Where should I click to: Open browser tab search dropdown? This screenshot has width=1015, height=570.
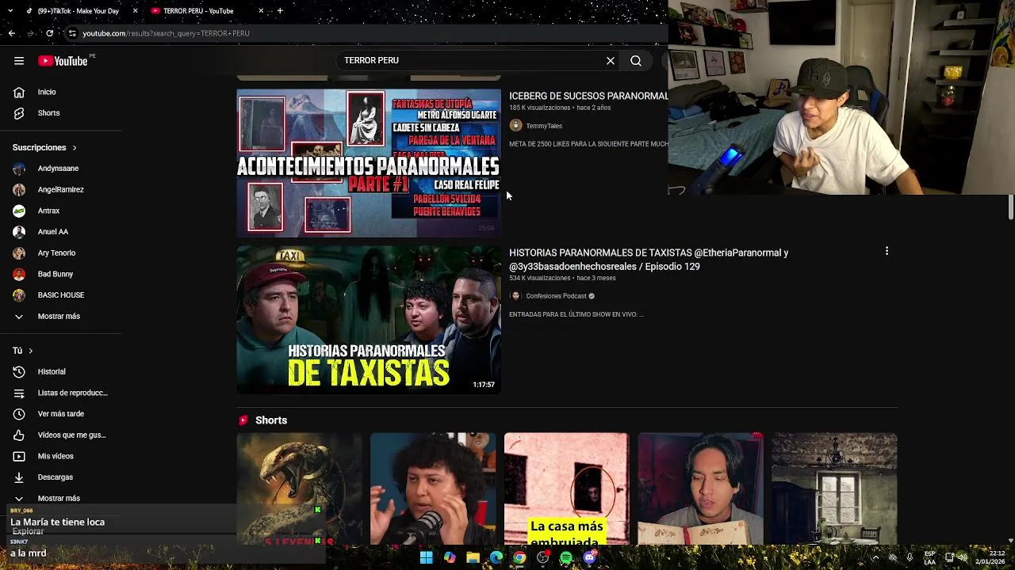(11, 10)
